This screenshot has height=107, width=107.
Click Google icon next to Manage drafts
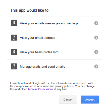coord(14,66)
